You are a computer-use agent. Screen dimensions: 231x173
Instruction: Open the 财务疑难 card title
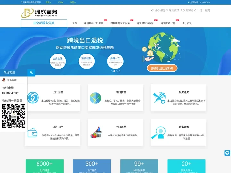(x=184, y=127)
